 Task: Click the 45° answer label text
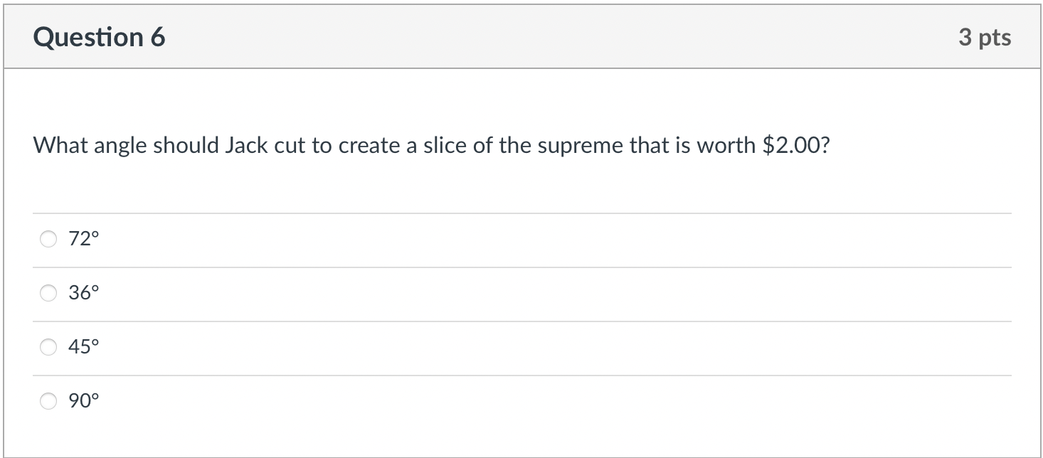coord(83,346)
